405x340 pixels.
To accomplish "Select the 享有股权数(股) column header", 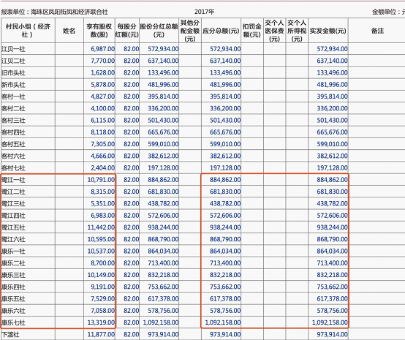I will point(99,31).
